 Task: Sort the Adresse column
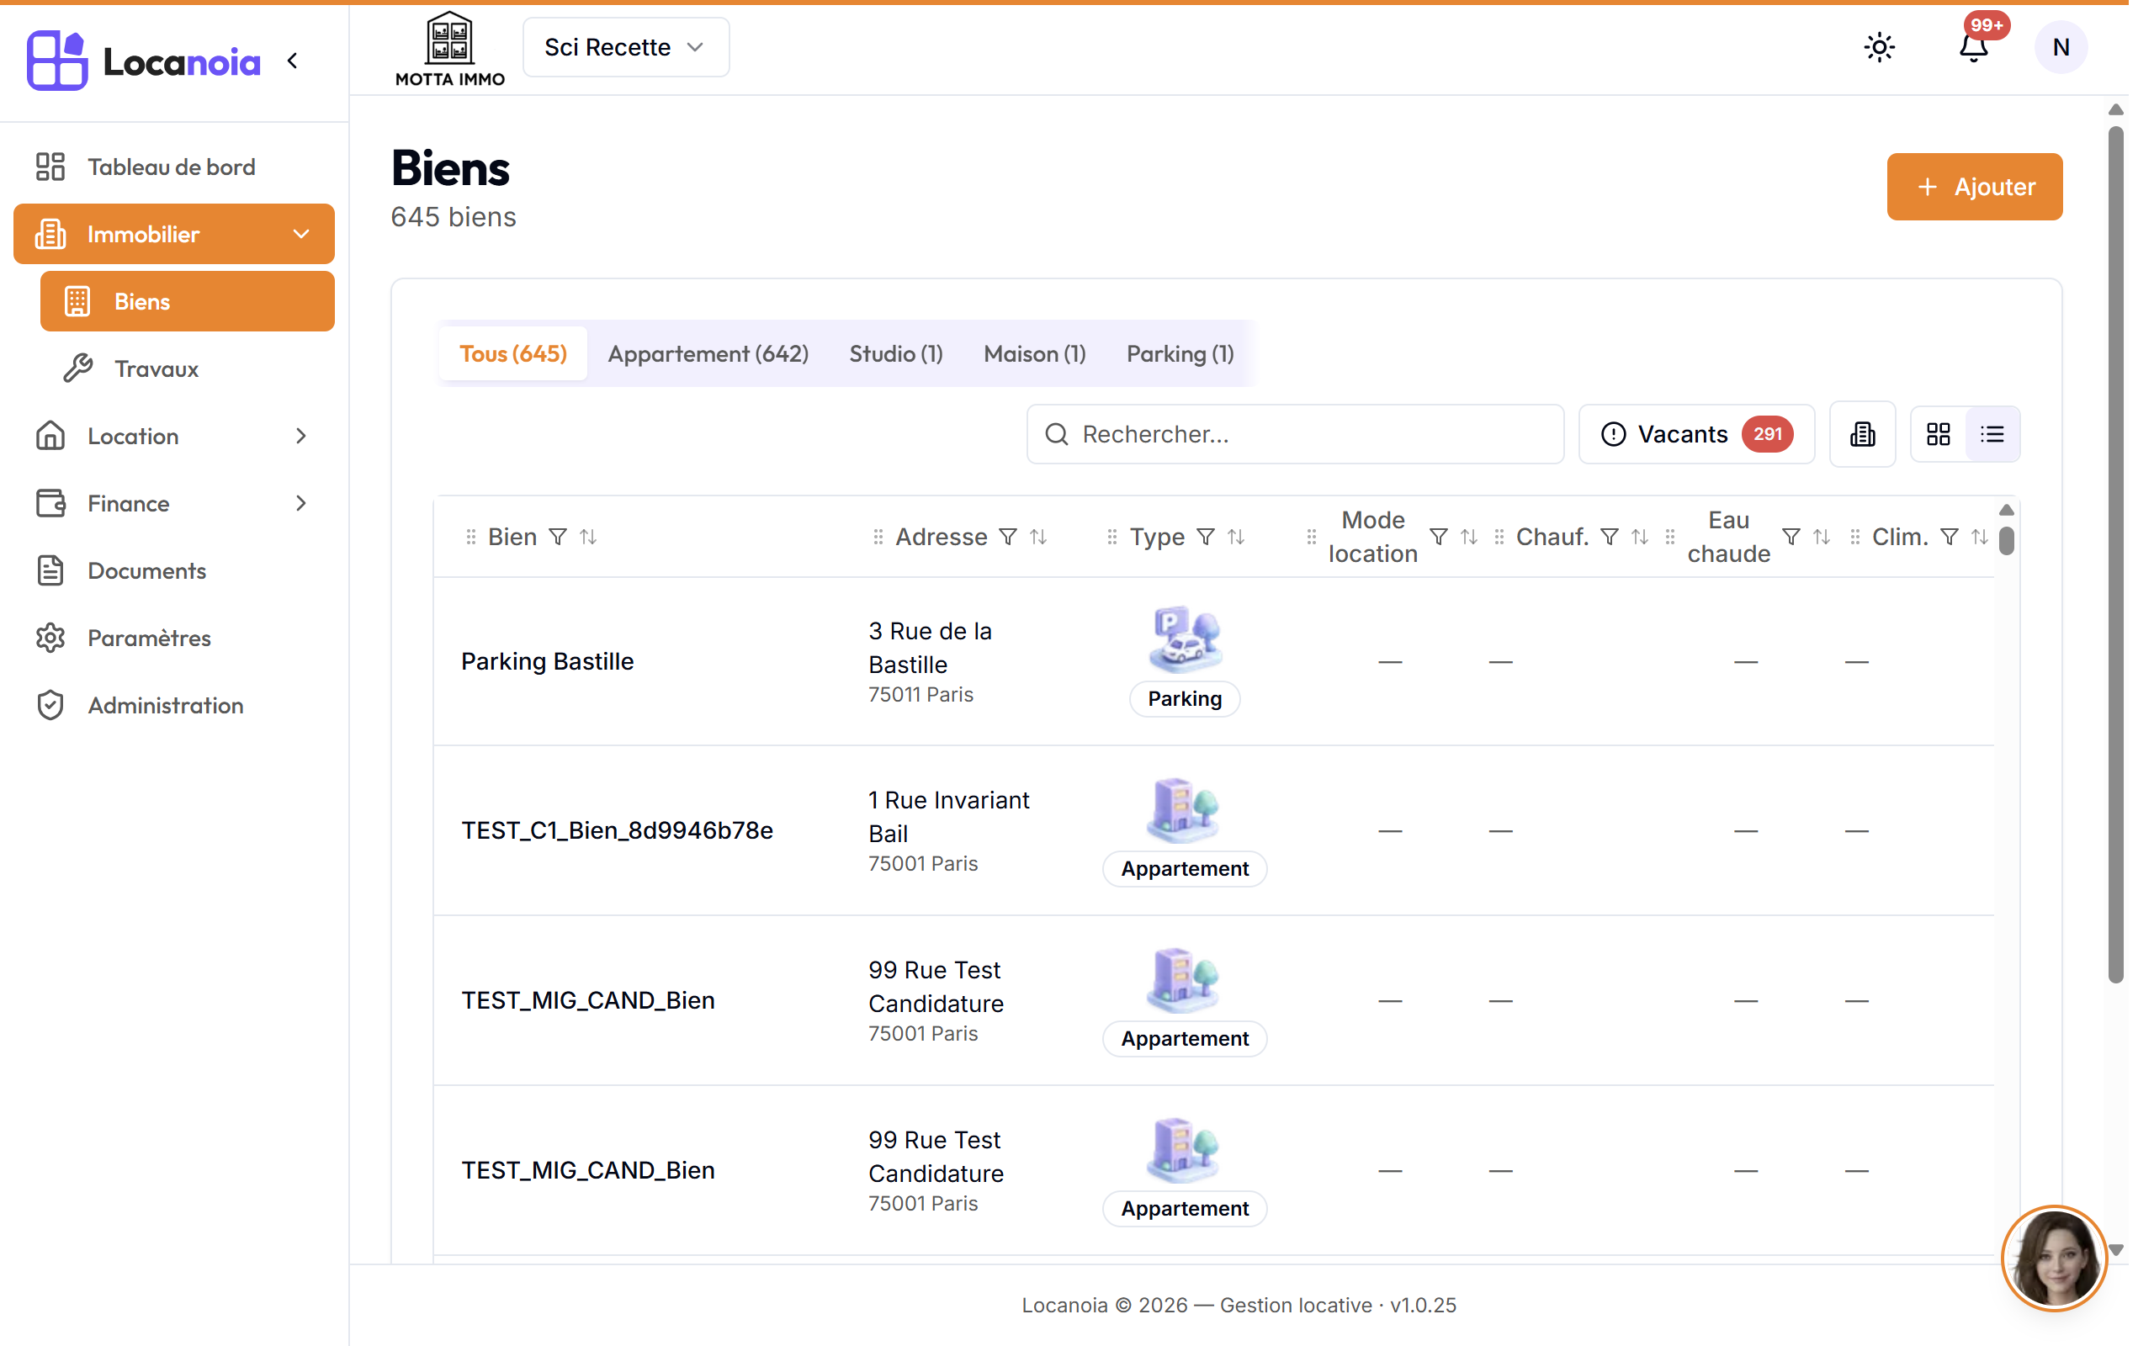click(1037, 537)
